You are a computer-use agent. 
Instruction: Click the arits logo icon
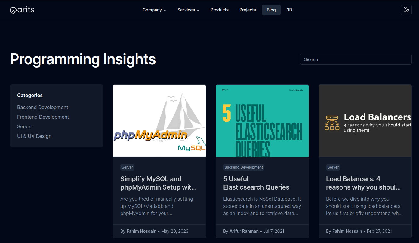13,9
